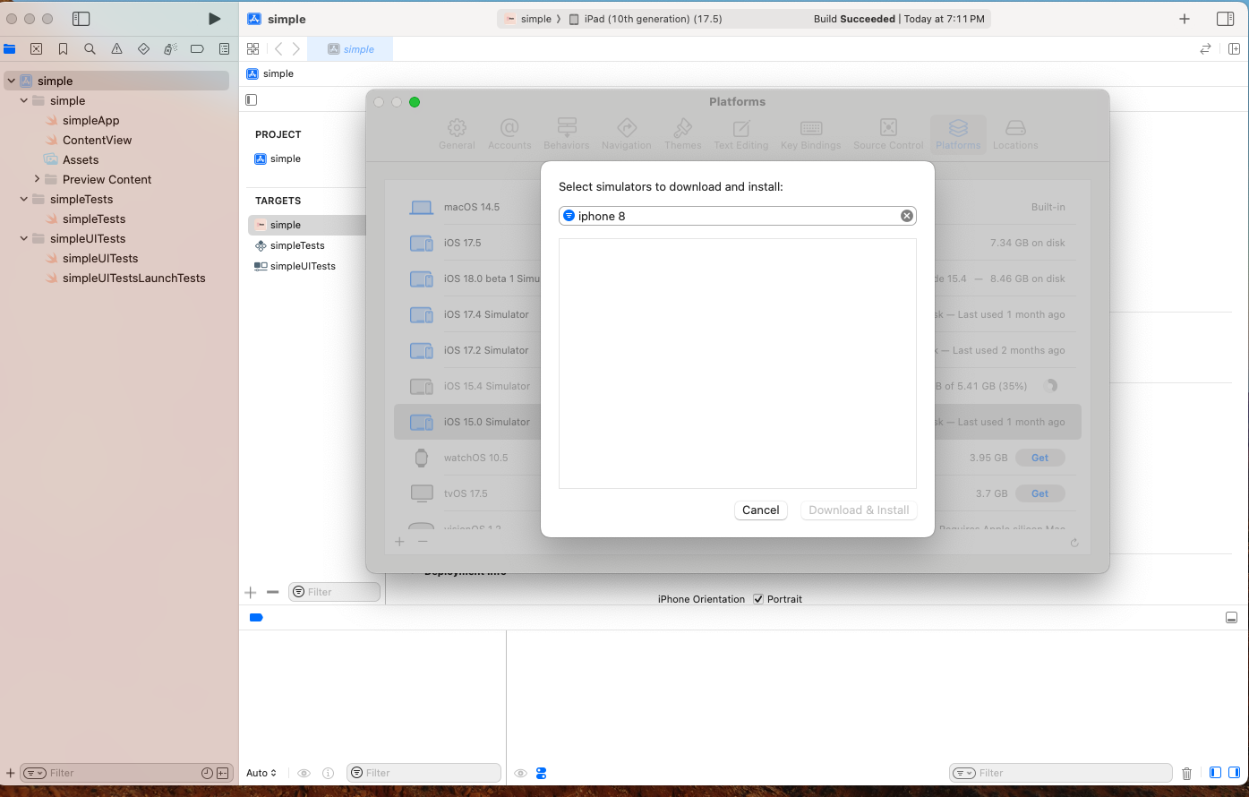Click remove target minus button

pyautogui.click(x=273, y=592)
